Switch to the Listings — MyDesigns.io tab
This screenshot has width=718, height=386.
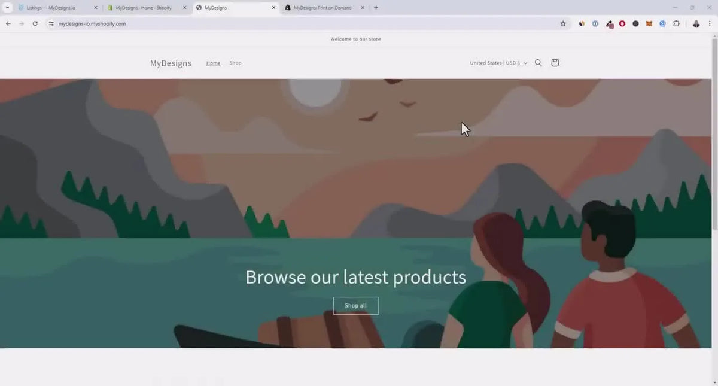coord(57,8)
